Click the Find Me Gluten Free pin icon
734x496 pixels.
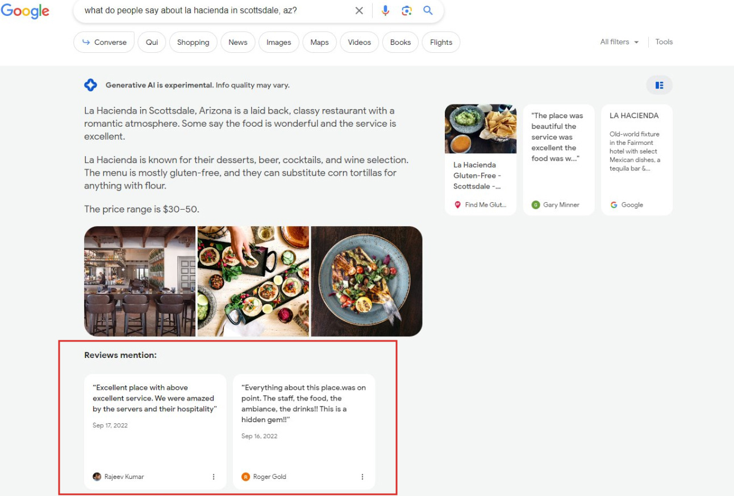[457, 205]
